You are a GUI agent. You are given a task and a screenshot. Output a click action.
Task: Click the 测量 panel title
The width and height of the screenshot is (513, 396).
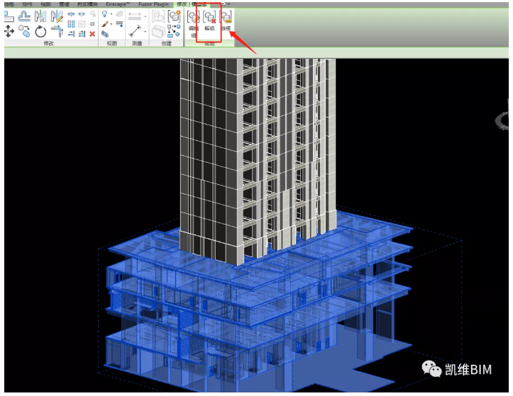click(137, 43)
